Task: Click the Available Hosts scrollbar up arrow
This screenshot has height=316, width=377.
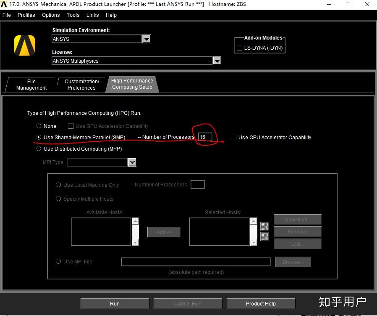Action: pos(135,221)
